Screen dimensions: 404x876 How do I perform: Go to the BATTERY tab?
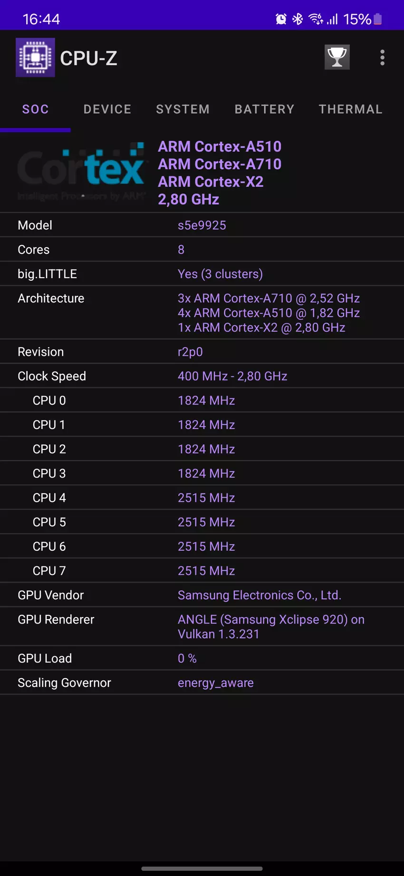tap(264, 109)
